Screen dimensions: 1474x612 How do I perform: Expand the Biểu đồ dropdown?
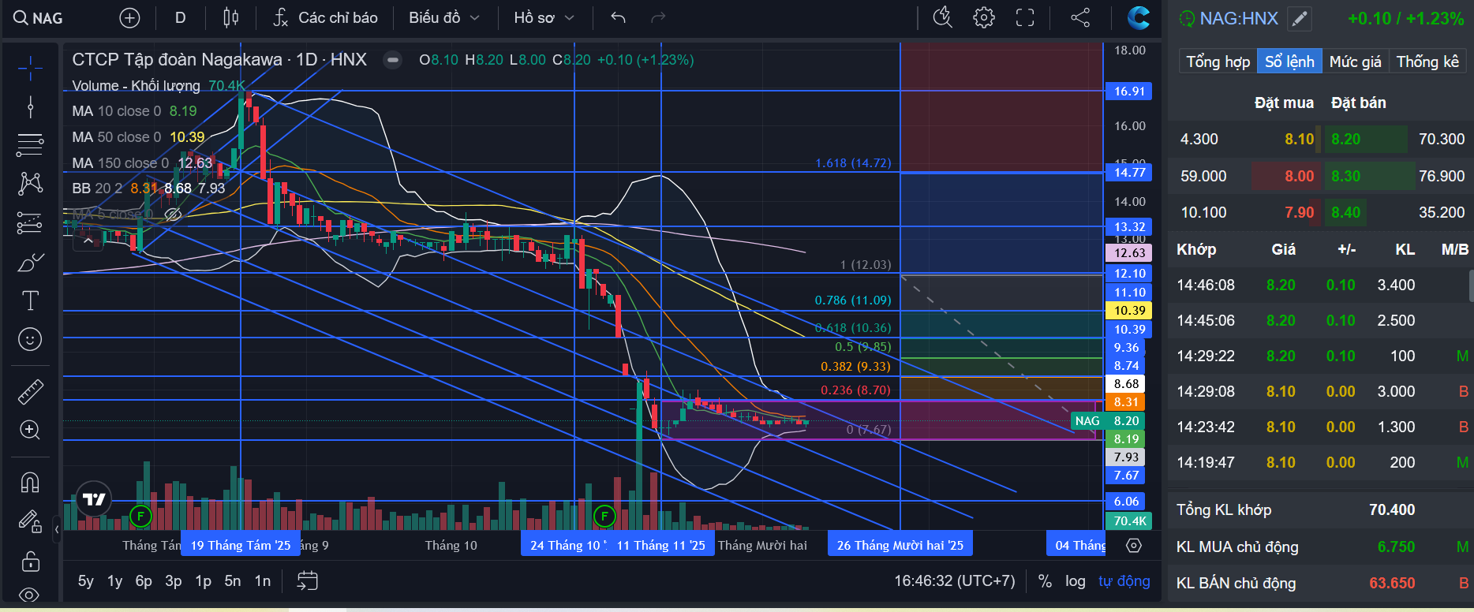click(x=443, y=17)
